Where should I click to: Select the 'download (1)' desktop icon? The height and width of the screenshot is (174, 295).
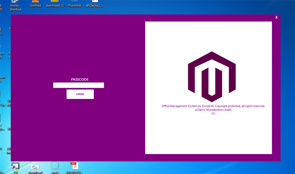pos(55,4)
